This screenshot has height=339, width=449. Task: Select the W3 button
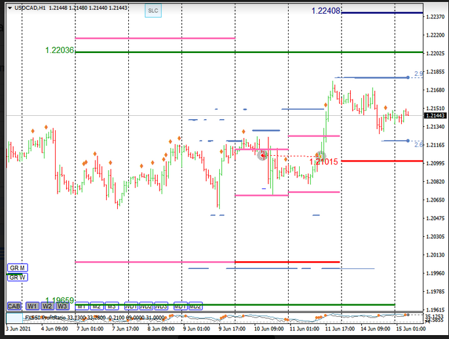click(x=62, y=306)
